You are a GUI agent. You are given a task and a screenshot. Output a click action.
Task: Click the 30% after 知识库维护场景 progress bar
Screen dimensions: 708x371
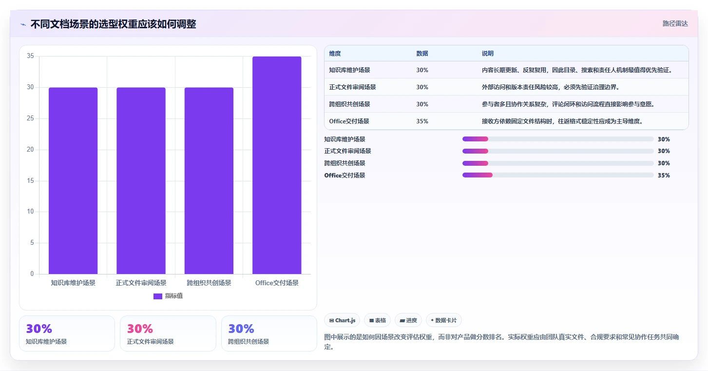click(664, 139)
